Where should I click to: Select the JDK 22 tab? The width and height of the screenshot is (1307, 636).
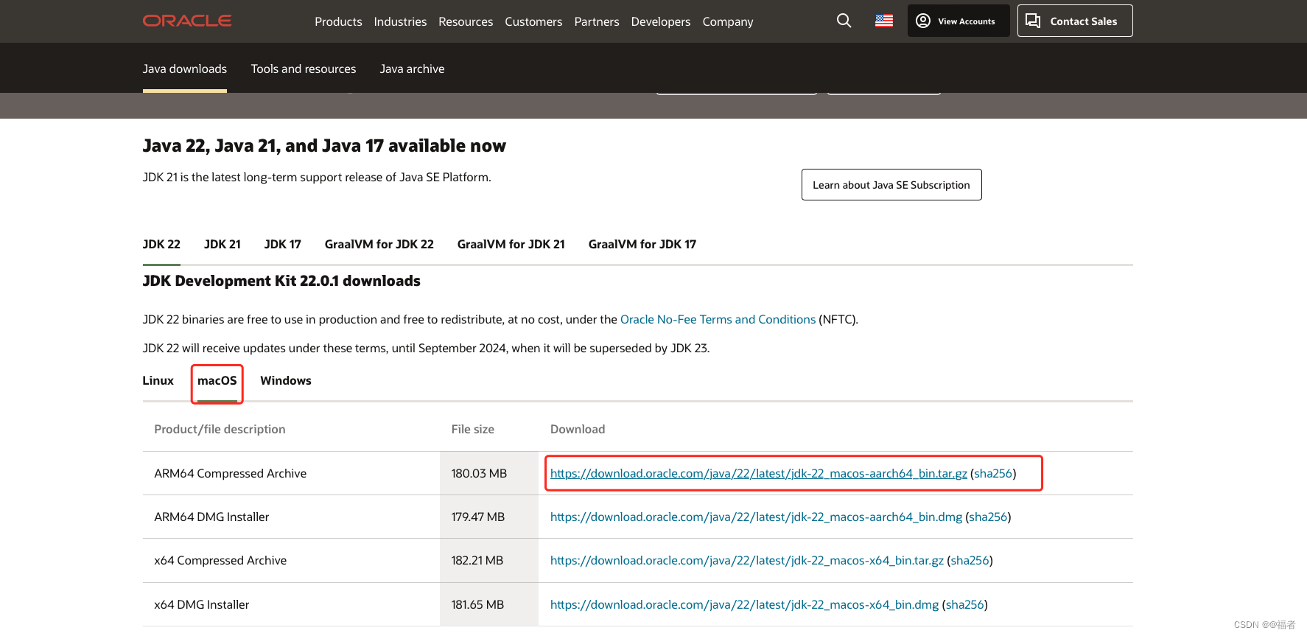click(161, 244)
